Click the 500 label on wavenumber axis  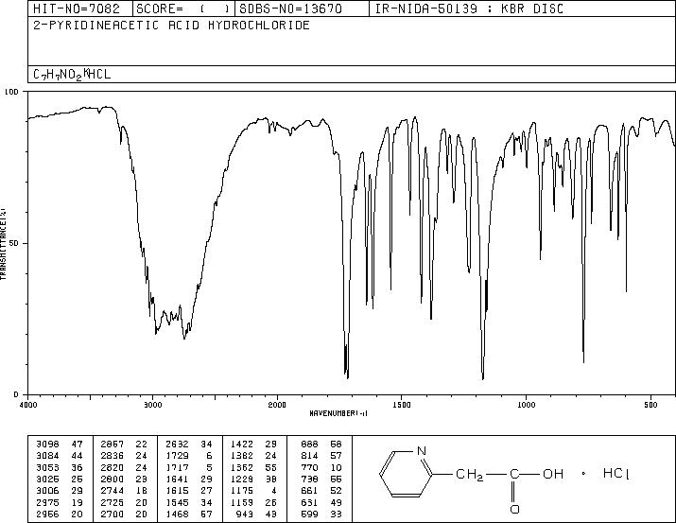point(650,405)
